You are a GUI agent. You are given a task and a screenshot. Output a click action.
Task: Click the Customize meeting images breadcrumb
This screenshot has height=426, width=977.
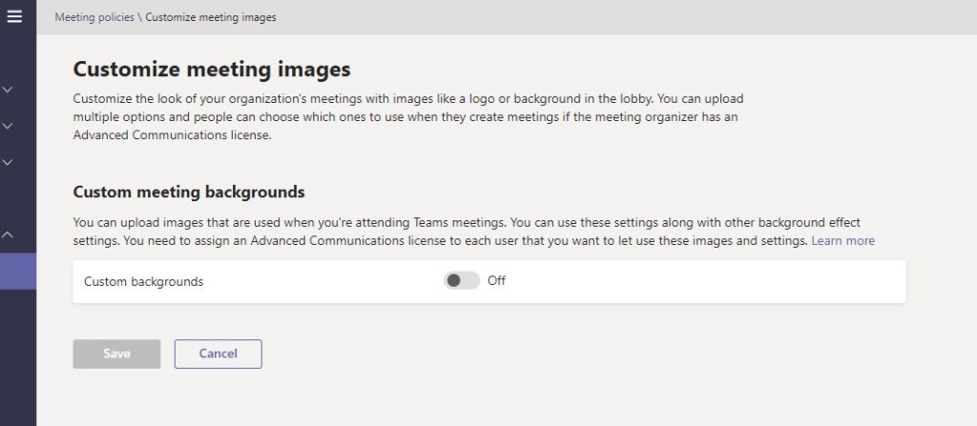[x=211, y=17]
